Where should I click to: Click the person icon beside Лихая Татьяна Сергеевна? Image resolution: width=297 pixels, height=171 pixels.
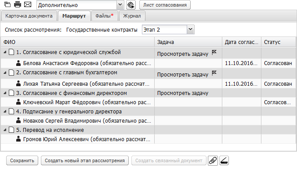point(18,84)
